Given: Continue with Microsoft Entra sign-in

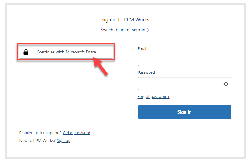Looking at the screenshot, I should pyautogui.click(x=66, y=52).
